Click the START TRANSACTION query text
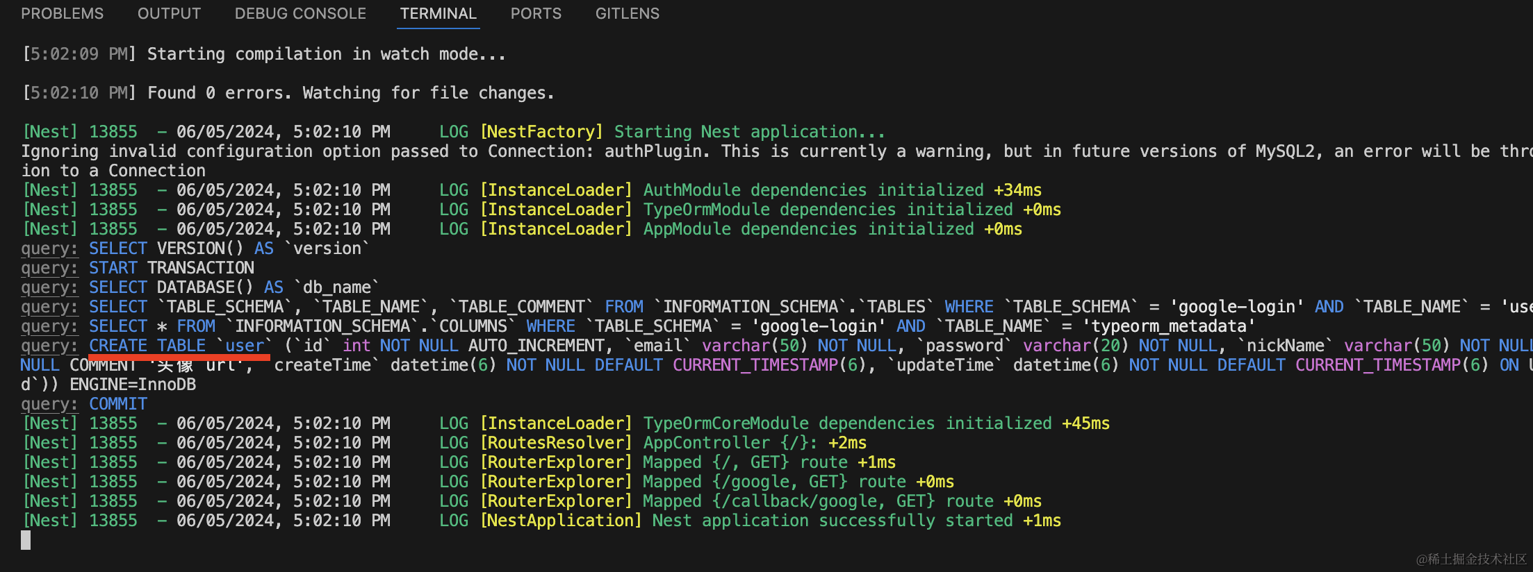This screenshot has width=1533, height=572. 171,268
